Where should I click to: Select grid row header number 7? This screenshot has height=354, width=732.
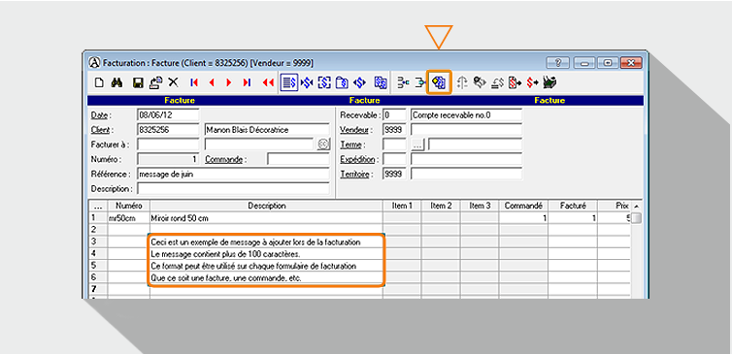98,289
